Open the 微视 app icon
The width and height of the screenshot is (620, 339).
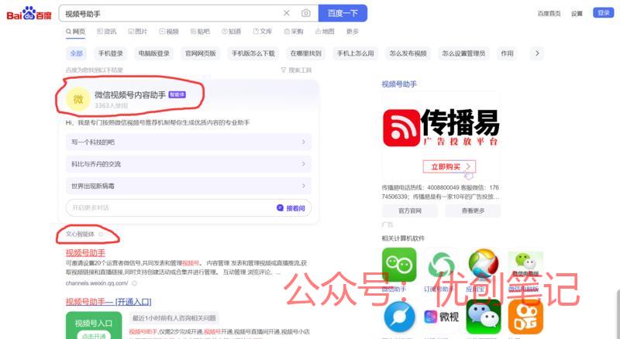[441, 317]
